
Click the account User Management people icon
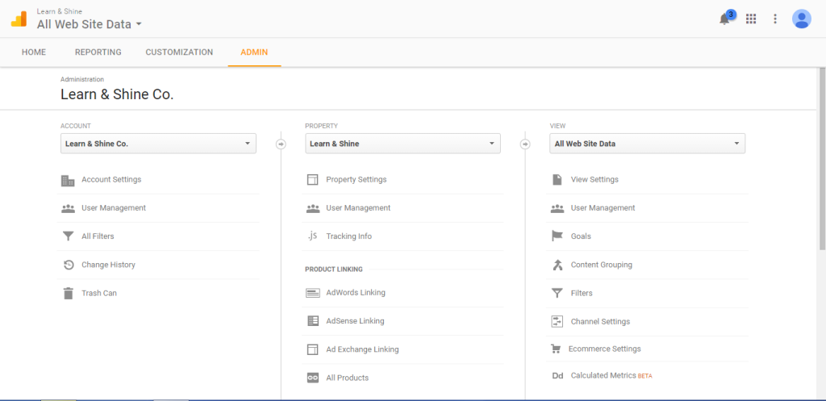coord(68,208)
